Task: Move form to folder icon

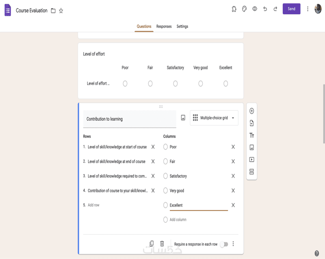Action: coord(53,11)
